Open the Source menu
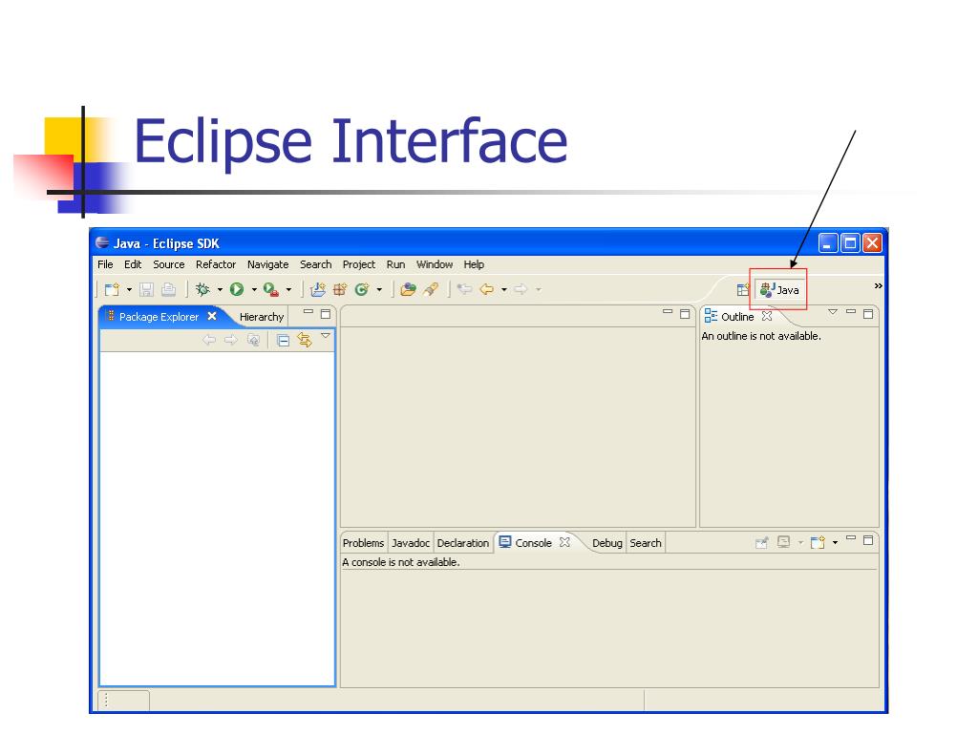978x733 pixels. click(169, 264)
